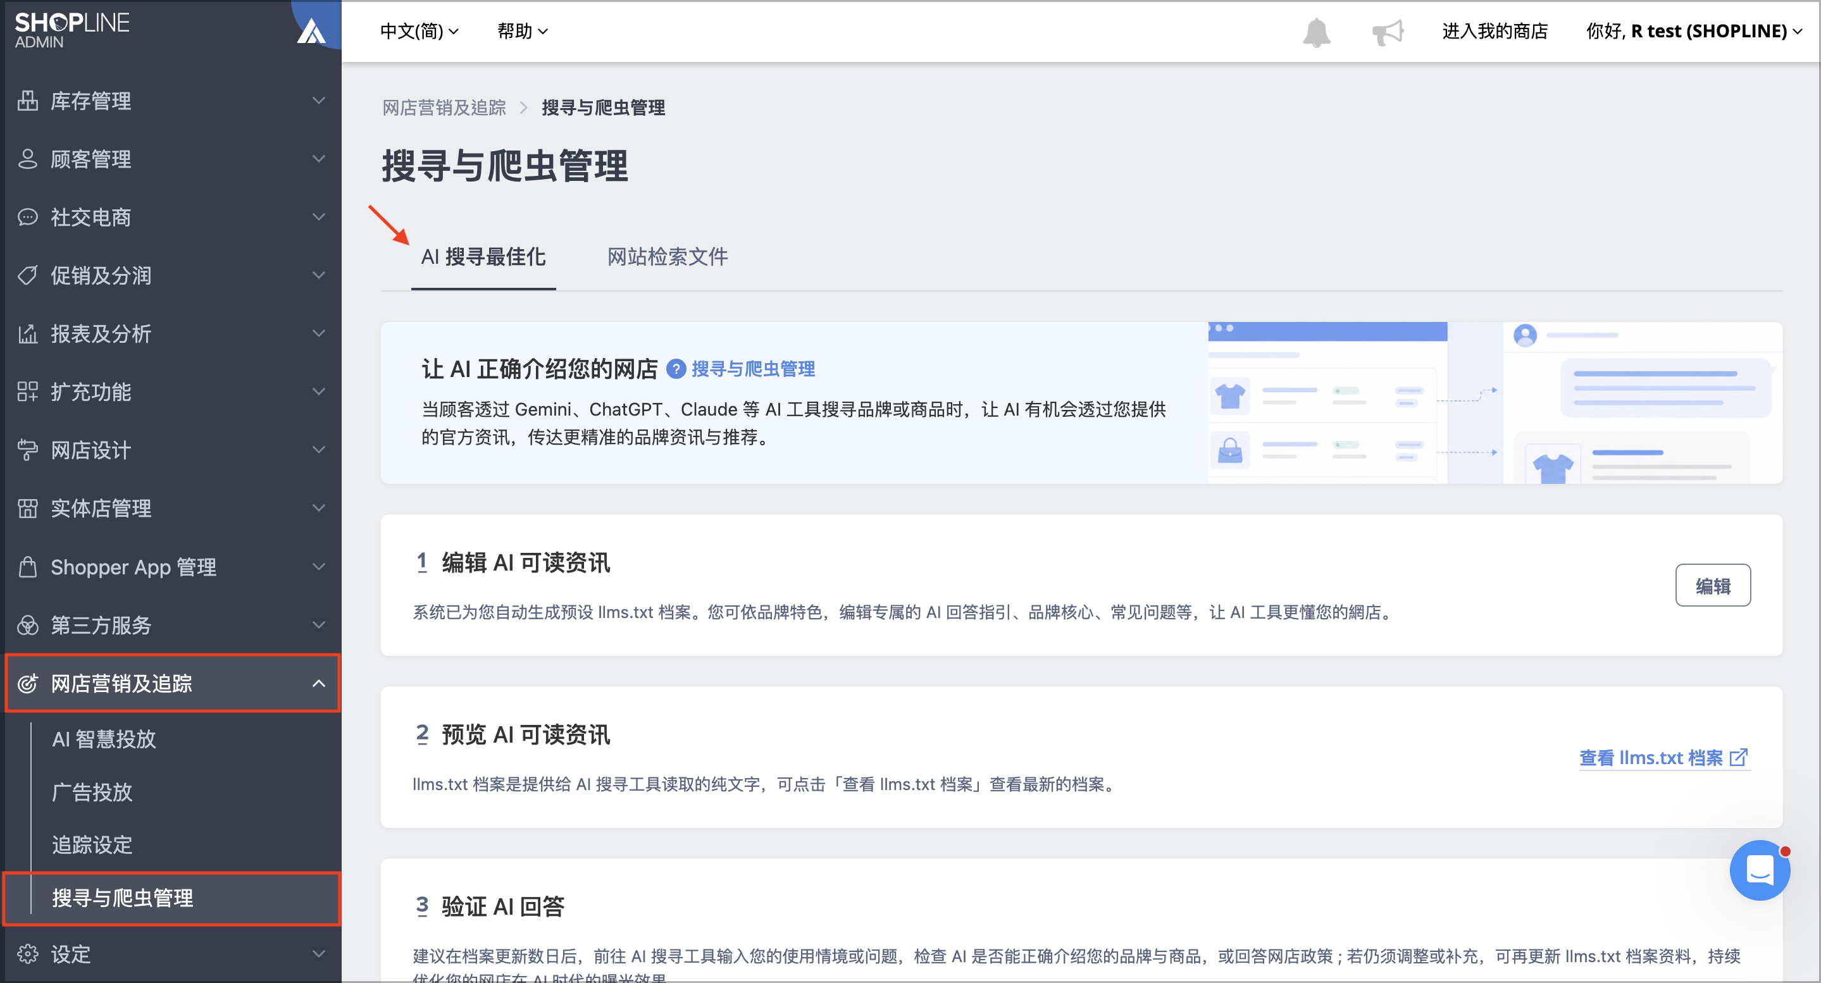The image size is (1821, 983).
Task: Expand 实体店管理 chevron
Action: click(319, 508)
